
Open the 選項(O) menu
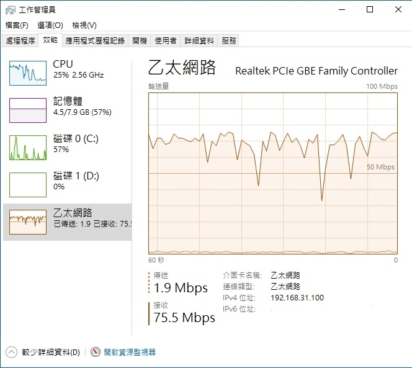50,25
